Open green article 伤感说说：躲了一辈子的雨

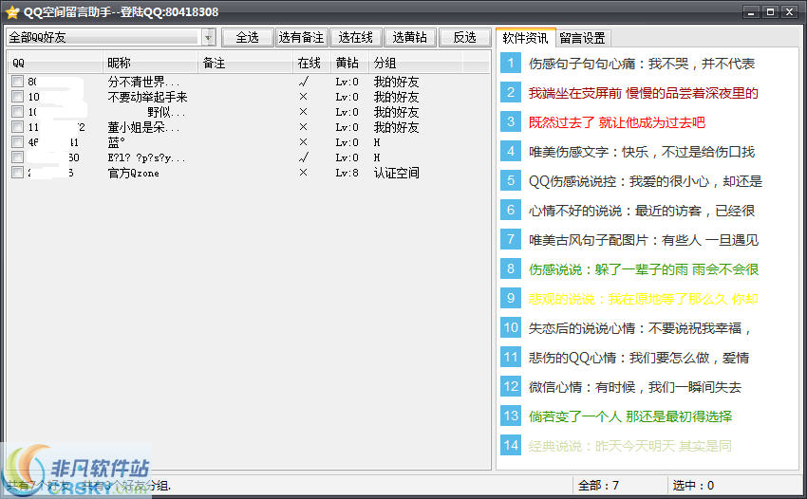[x=644, y=268]
